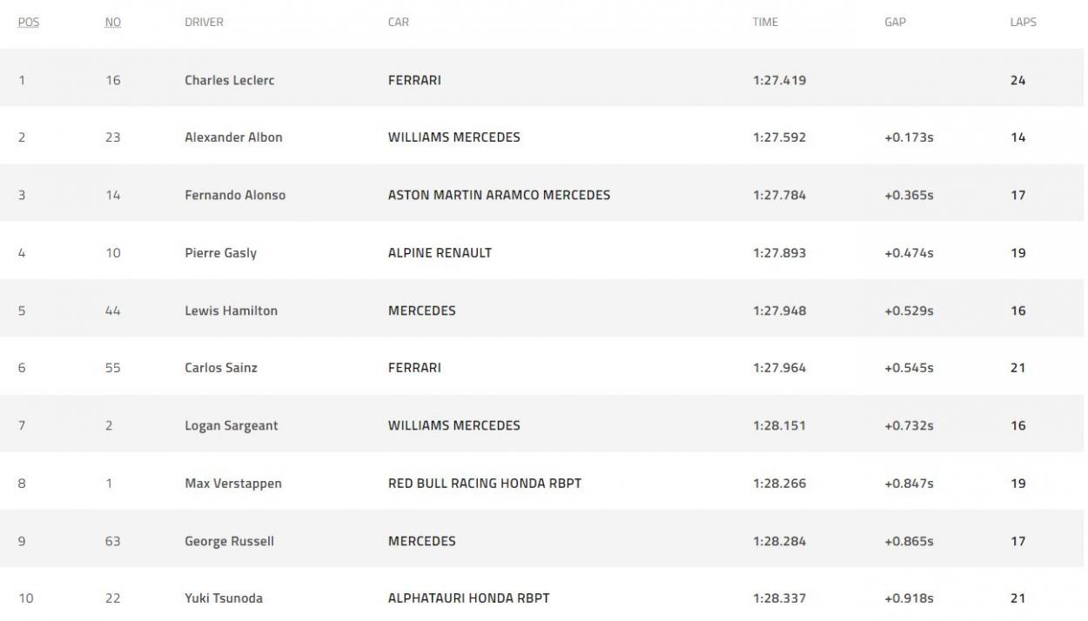The width and height of the screenshot is (1088, 621).
Task: Open George Russell driver link
Action: tap(229, 541)
